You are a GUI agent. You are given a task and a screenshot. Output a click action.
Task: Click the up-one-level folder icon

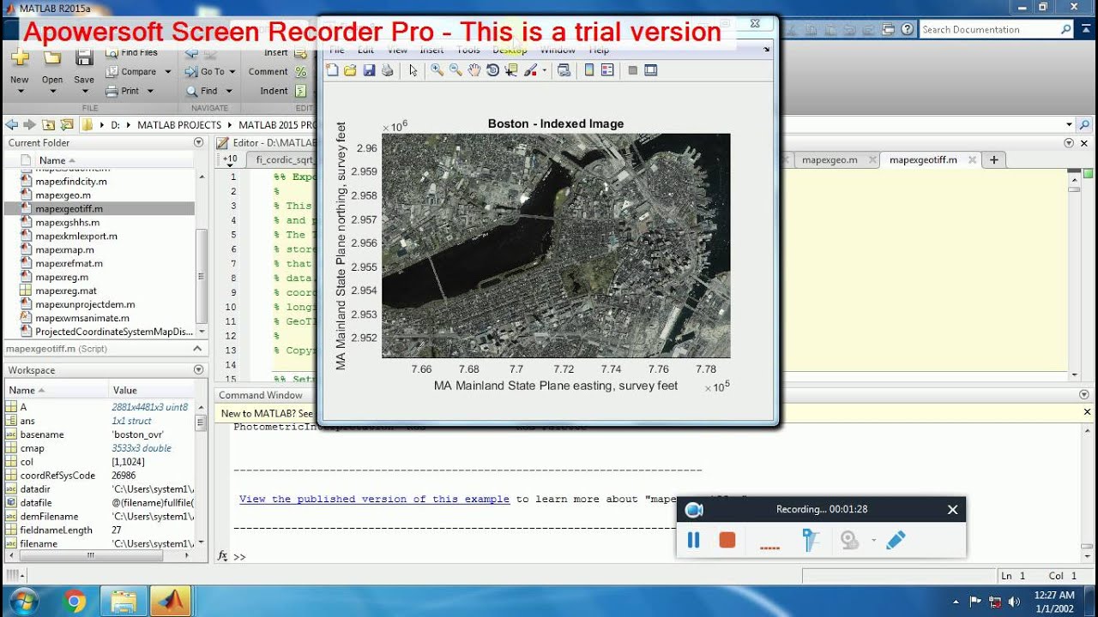(48, 125)
